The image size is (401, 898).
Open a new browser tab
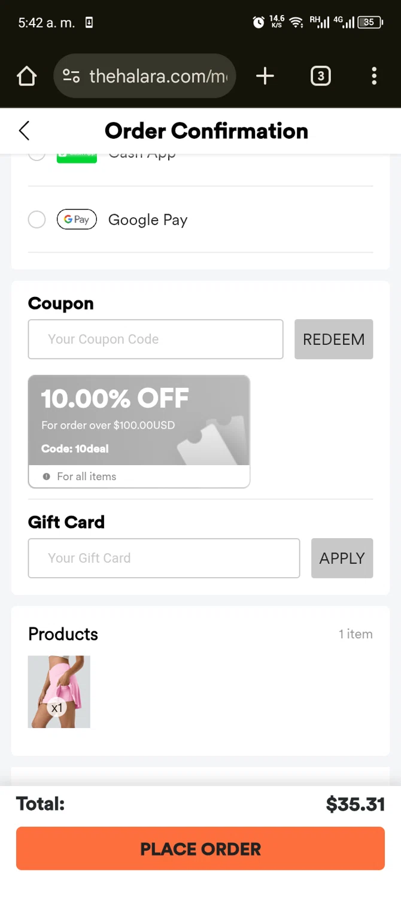pos(265,76)
